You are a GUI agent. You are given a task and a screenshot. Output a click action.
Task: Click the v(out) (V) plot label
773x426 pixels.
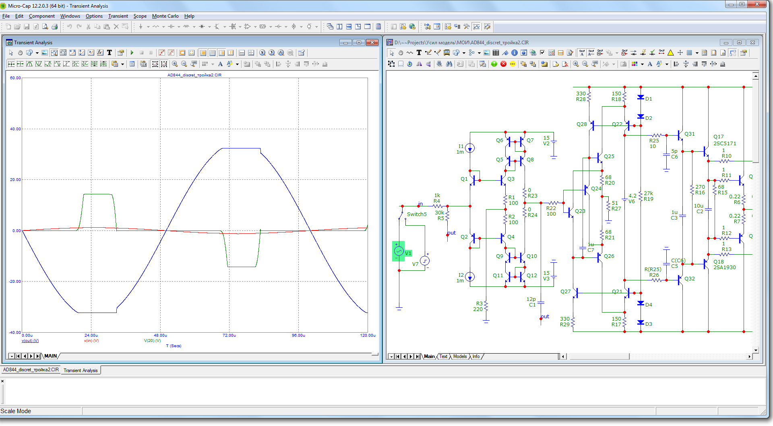point(30,341)
